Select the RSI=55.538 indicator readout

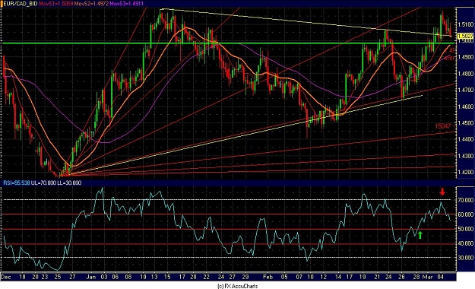point(17,183)
